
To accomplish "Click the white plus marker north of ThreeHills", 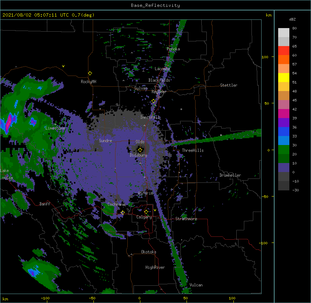I will [221, 135].
